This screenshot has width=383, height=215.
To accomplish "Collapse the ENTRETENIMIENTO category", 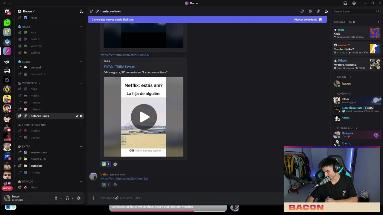I will click(x=34, y=125).
